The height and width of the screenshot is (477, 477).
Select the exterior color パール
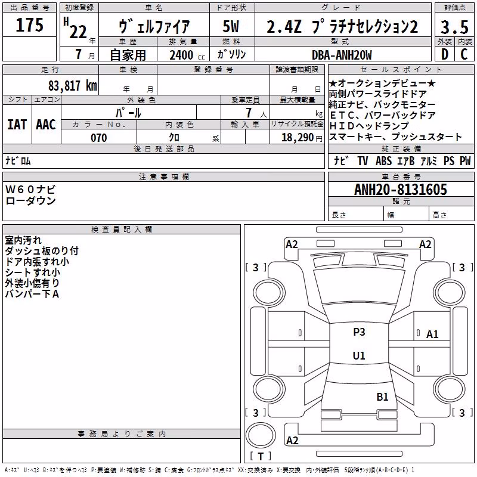pos(128,113)
